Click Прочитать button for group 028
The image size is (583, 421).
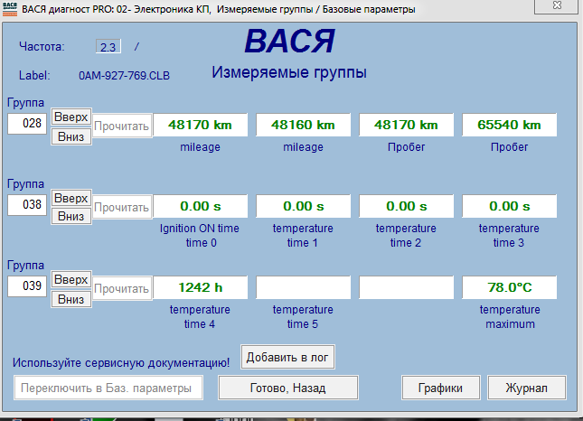pos(122,126)
